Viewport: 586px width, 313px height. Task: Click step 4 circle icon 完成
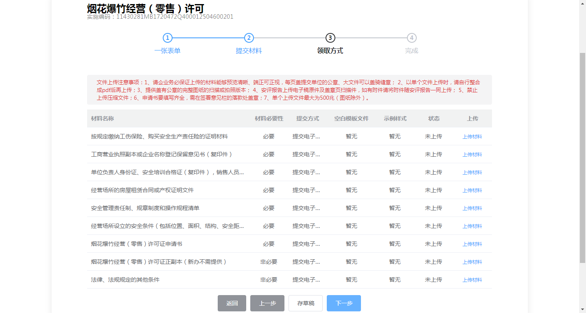[411, 38]
